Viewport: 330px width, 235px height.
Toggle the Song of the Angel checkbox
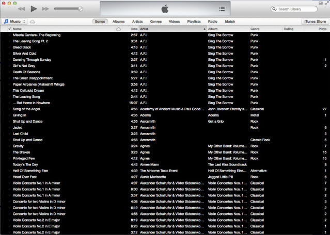tap(9, 109)
